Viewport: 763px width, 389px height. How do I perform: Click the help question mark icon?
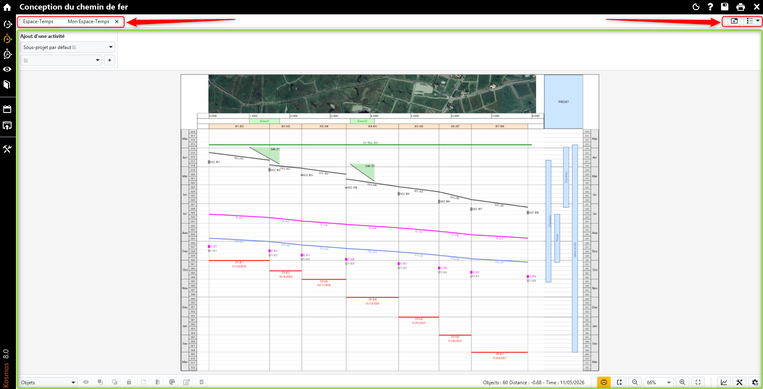coord(710,7)
